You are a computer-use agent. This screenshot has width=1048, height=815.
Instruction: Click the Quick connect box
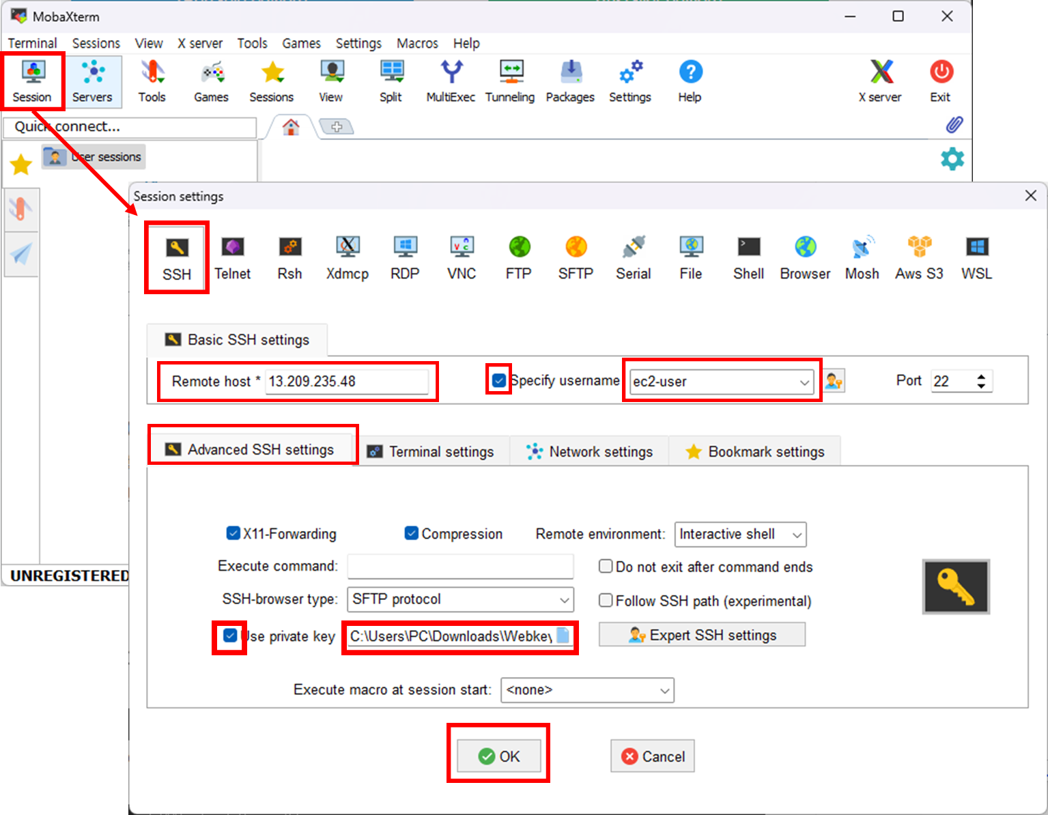[x=130, y=127]
